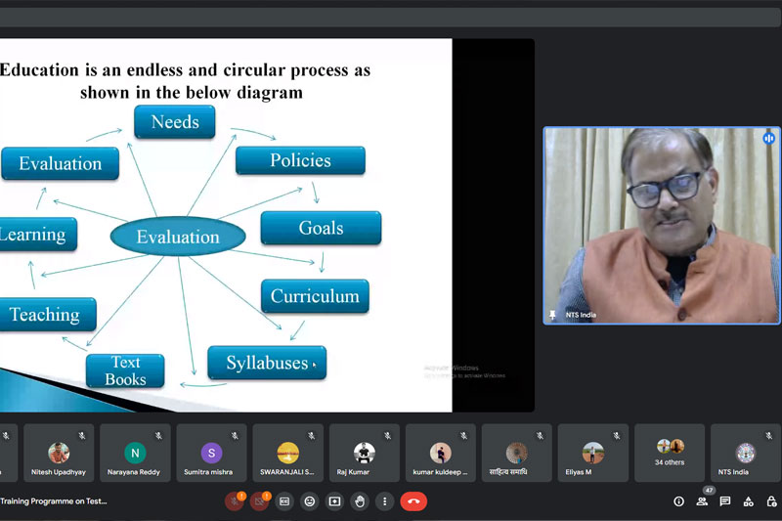This screenshot has height=521, width=782.
Task: Open meeting details info icon
Action: pyautogui.click(x=678, y=501)
